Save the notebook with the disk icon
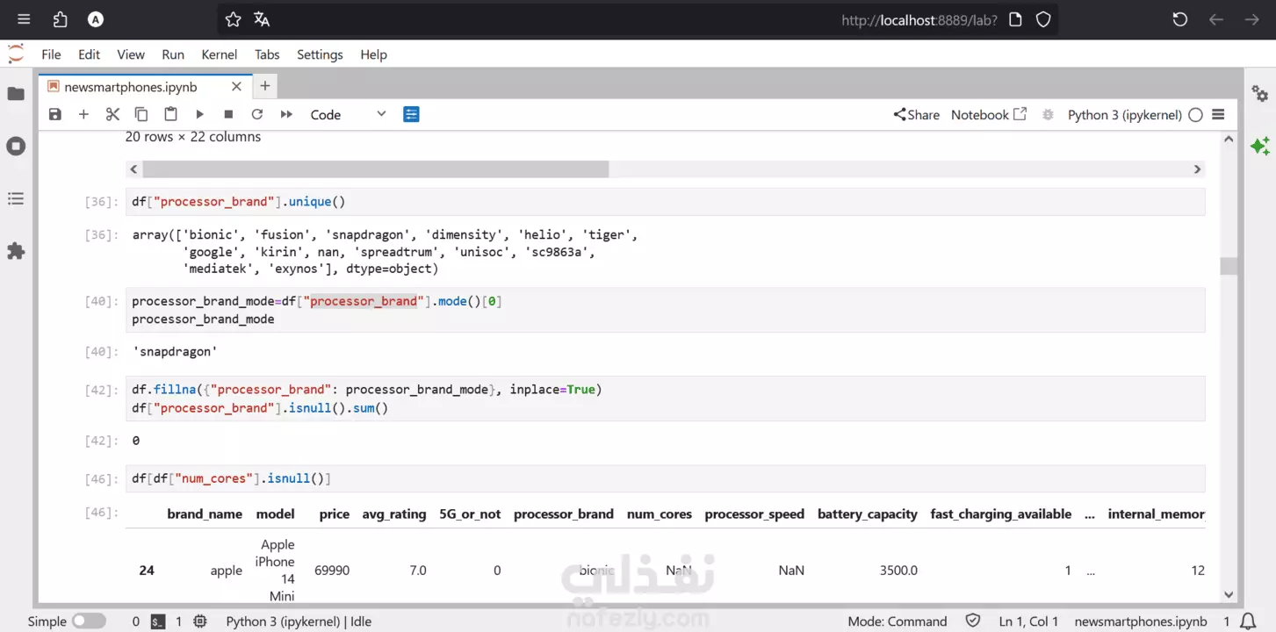Screen dimensions: 1276x632 [x=55, y=114]
